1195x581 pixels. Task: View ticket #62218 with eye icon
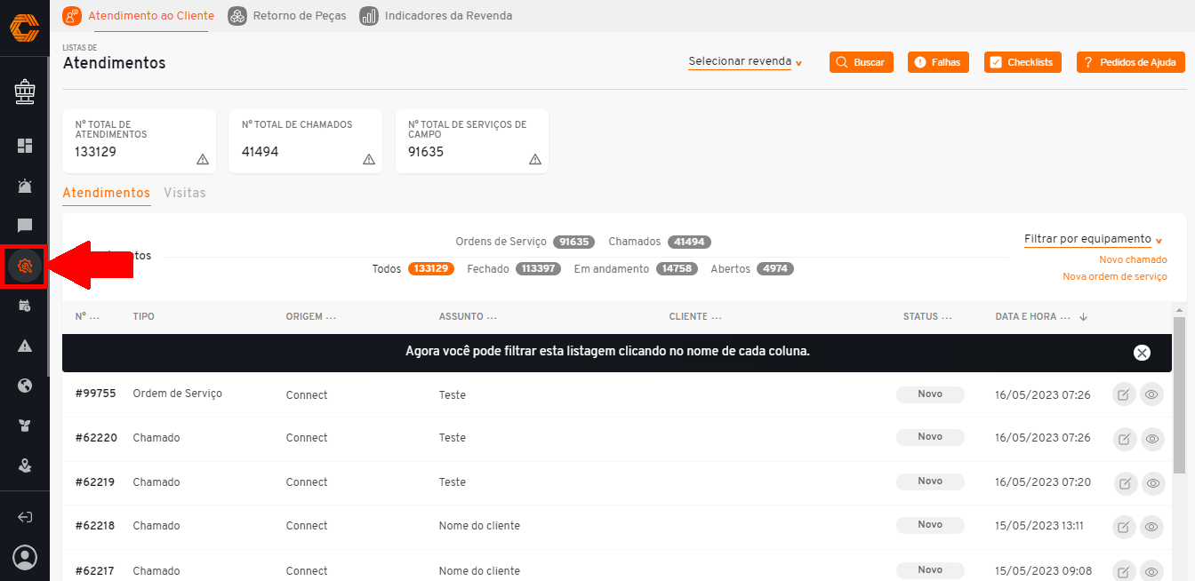1152,527
